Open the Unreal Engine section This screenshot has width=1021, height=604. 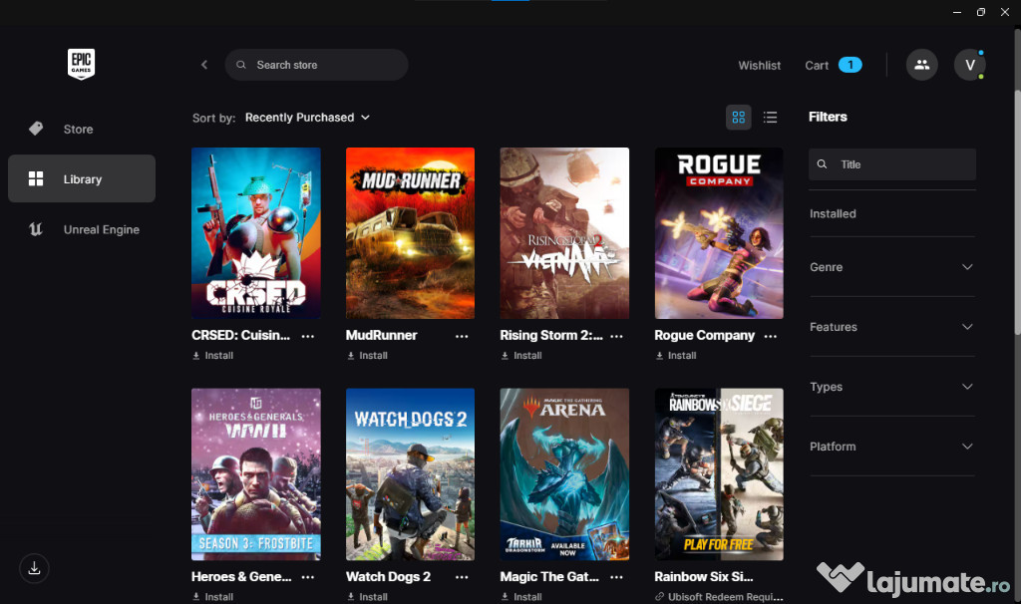[x=82, y=229]
